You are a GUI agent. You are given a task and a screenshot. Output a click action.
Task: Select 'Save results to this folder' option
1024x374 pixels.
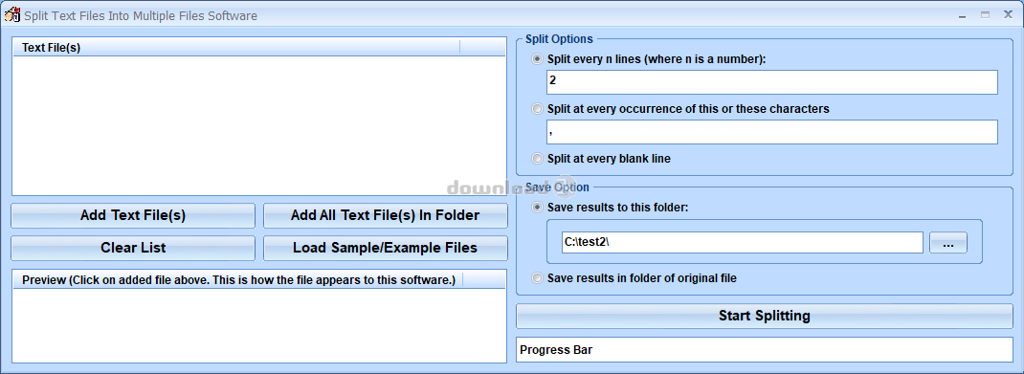[x=538, y=208]
